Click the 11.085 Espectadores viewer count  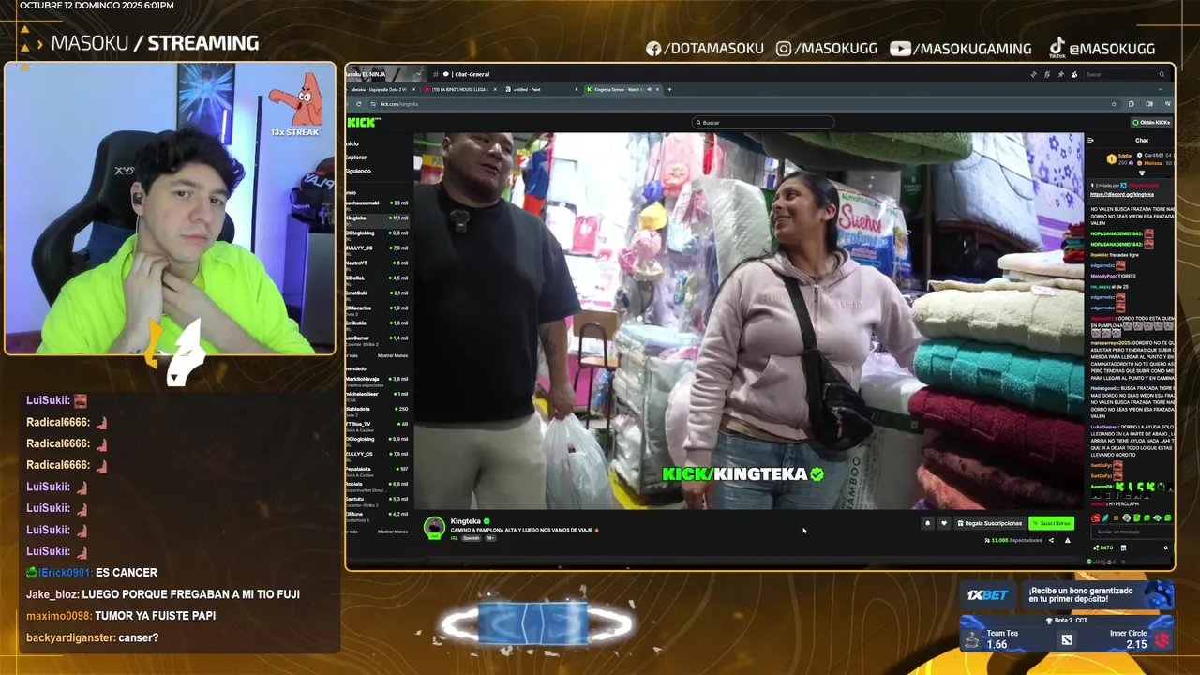click(x=1013, y=540)
